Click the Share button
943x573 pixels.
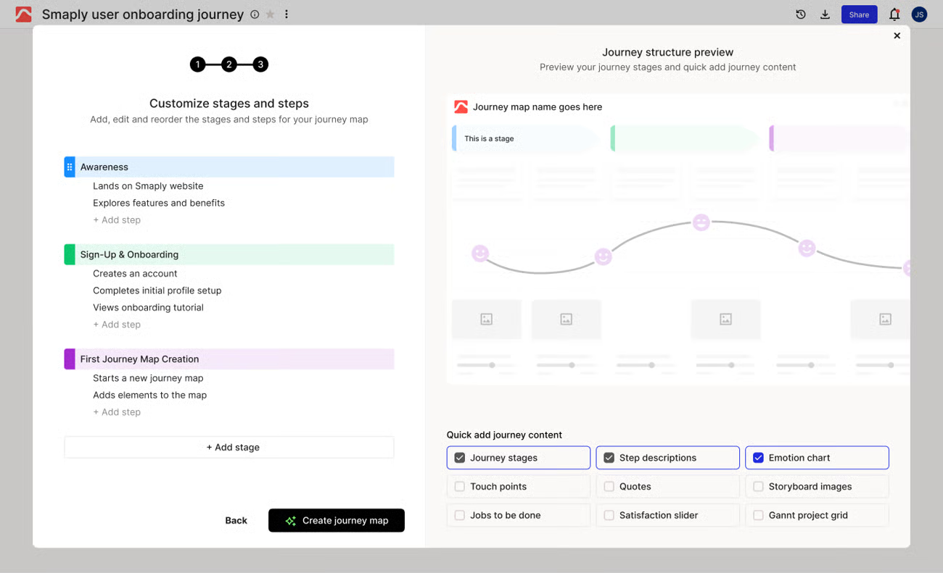859,14
